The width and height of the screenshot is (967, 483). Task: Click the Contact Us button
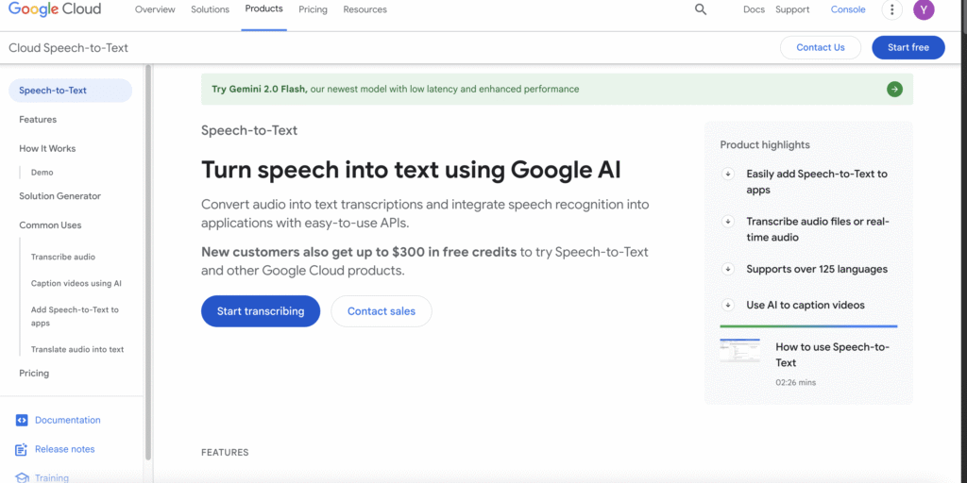click(821, 47)
